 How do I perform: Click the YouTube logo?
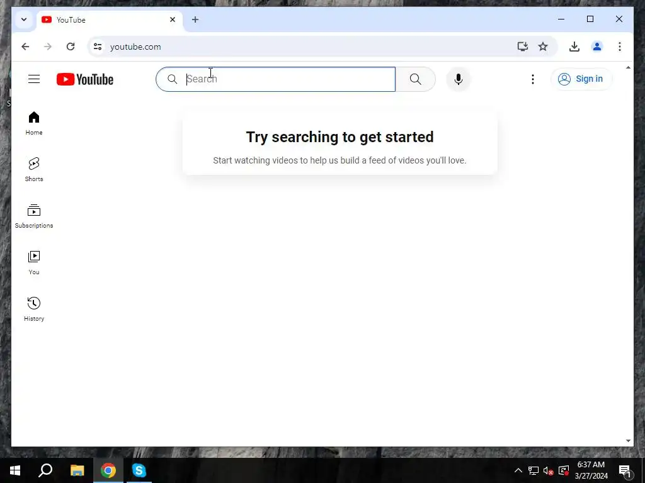85,79
